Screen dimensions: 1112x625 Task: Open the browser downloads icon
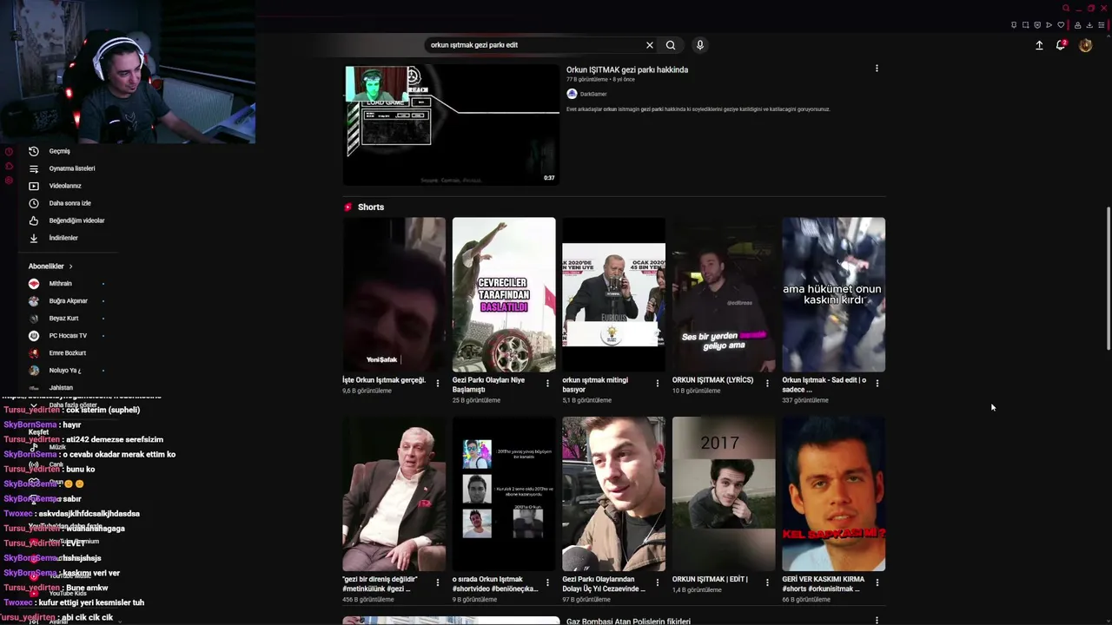tap(1089, 25)
